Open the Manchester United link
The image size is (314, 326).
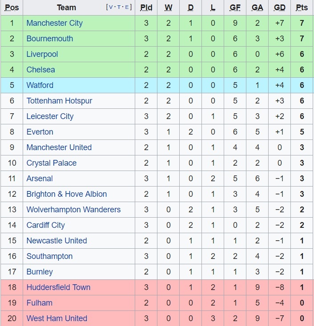59,147
